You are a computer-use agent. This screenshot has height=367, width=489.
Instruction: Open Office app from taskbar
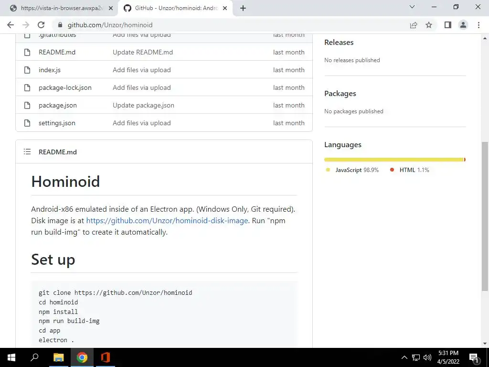(x=106, y=357)
